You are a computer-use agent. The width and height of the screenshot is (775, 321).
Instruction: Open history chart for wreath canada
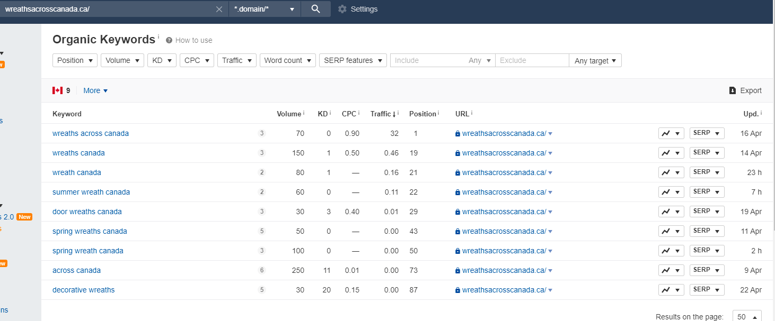point(671,172)
